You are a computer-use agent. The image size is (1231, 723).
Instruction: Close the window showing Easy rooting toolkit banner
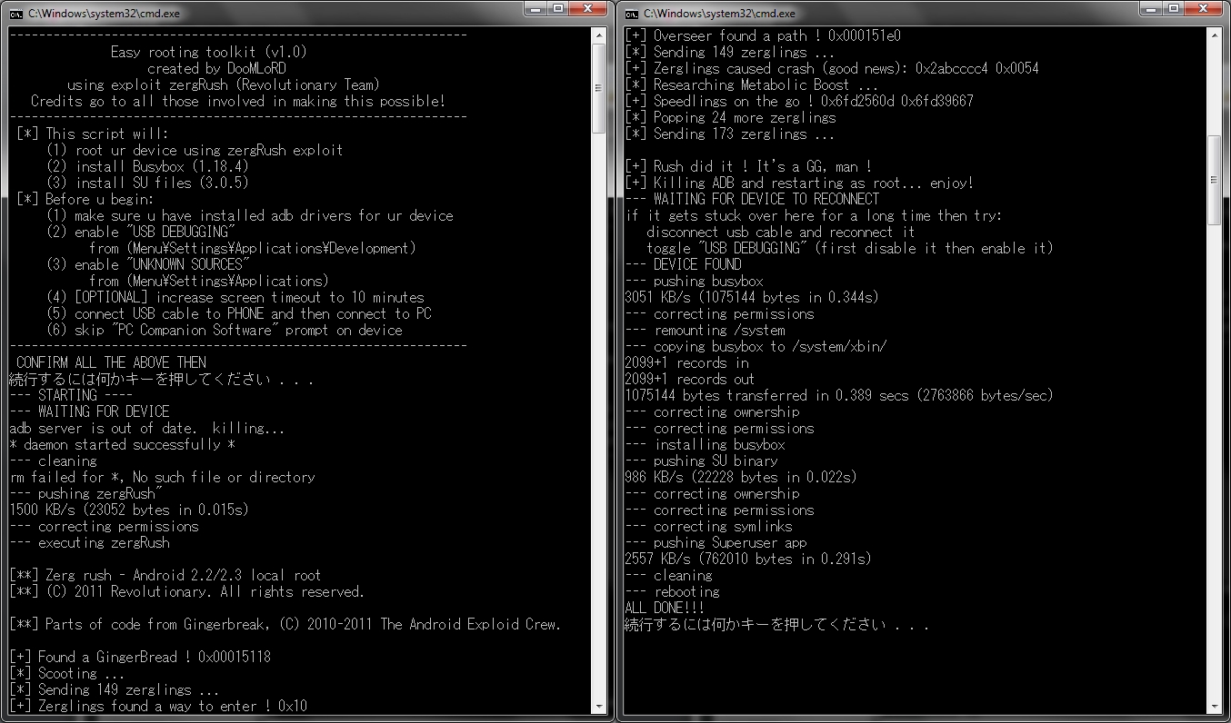coord(591,9)
